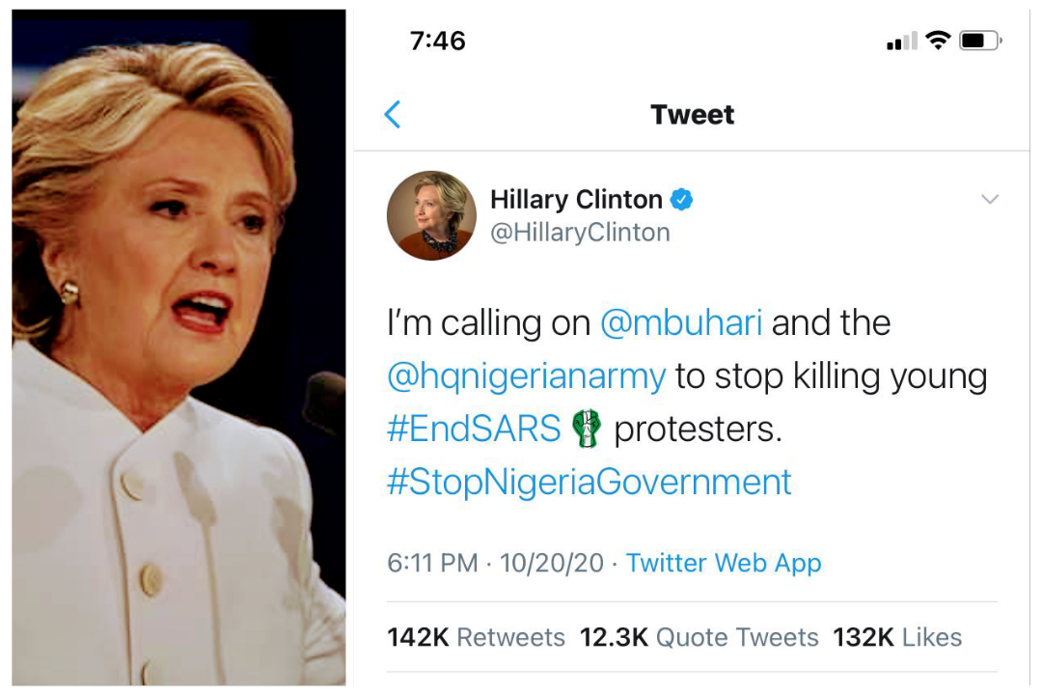The height and width of the screenshot is (695, 1042).
Task: Tap the blue back arrow
Action: coord(393,115)
